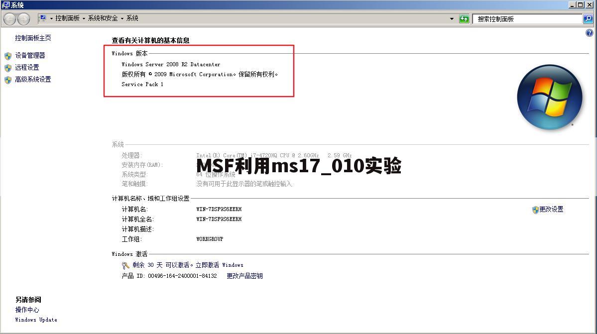Open 高级系统设置 link
Image resolution: width=597 pixels, height=334 pixels.
(33, 80)
